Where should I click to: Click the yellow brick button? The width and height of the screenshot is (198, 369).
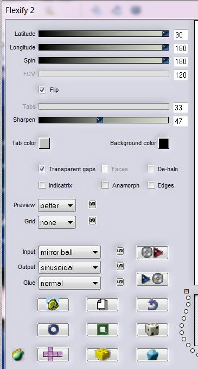(x=103, y=354)
